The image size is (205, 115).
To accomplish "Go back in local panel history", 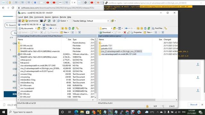I will (51, 28).
